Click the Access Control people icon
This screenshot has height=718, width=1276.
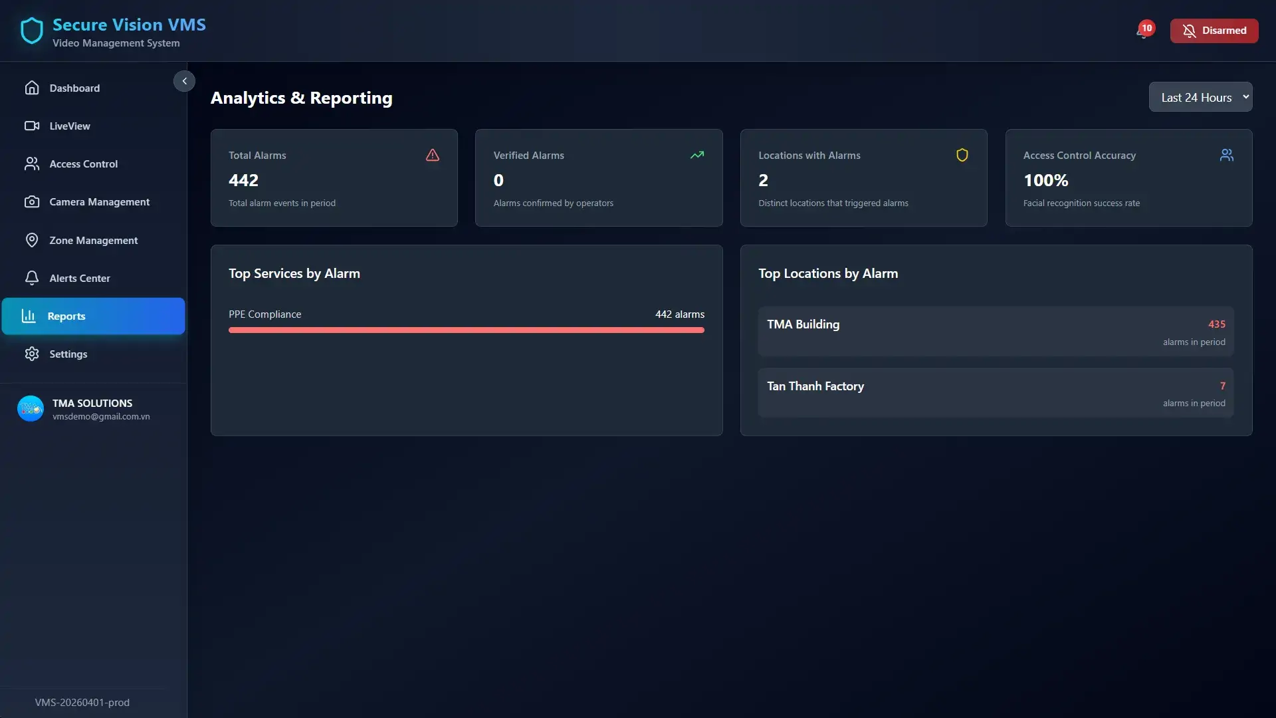click(x=32, y=164)
